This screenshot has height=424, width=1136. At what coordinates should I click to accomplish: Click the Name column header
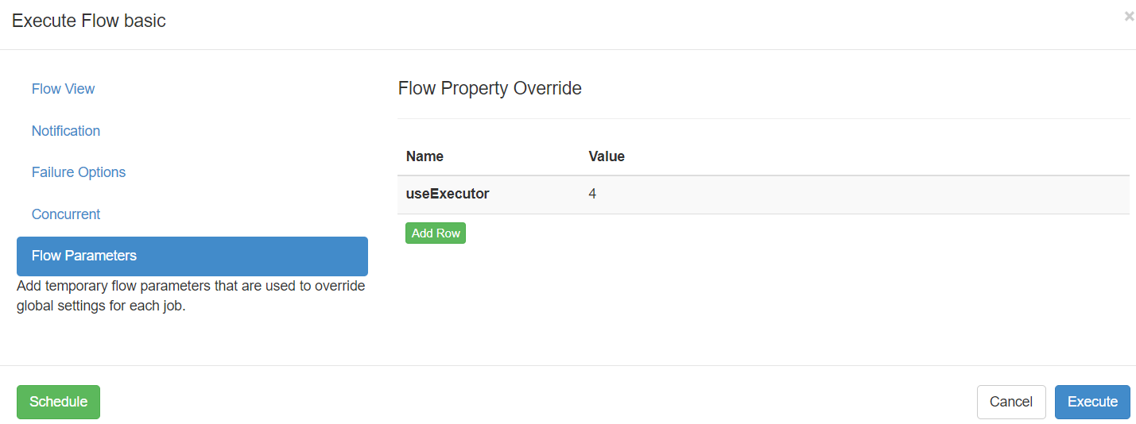pyautogui.click(x=425, y=156)
